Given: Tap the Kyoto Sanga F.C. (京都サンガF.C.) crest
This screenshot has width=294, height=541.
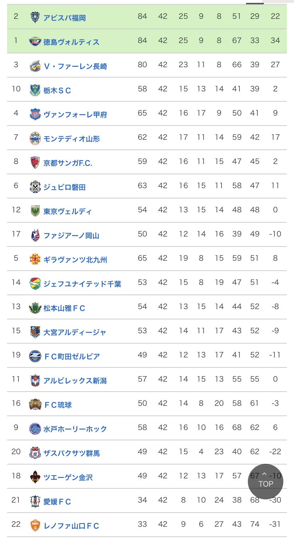Looking at the screenshot, I should click(x=35, y=163).
